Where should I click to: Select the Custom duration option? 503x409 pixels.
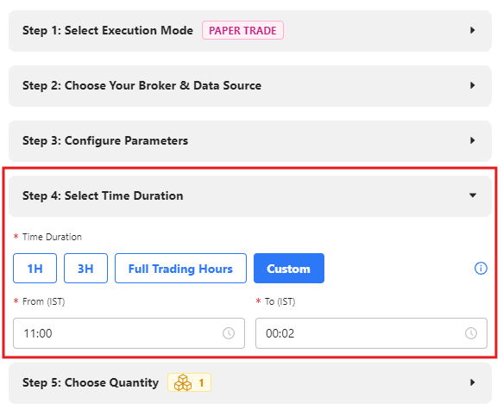289,268
